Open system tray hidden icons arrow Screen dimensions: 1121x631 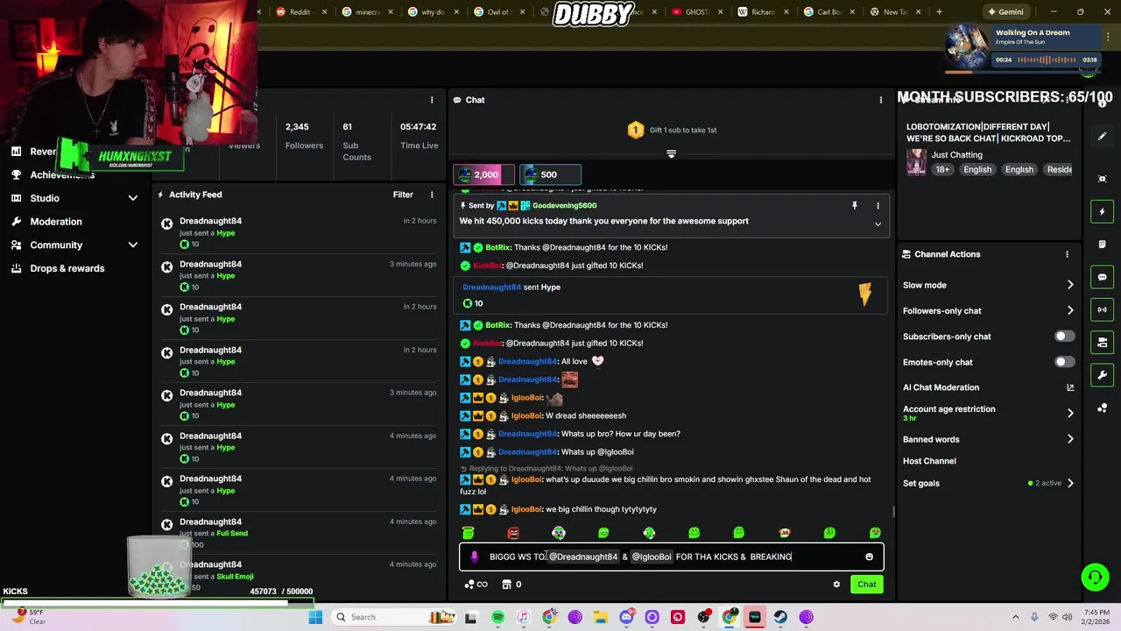(x=1016, y=617)
